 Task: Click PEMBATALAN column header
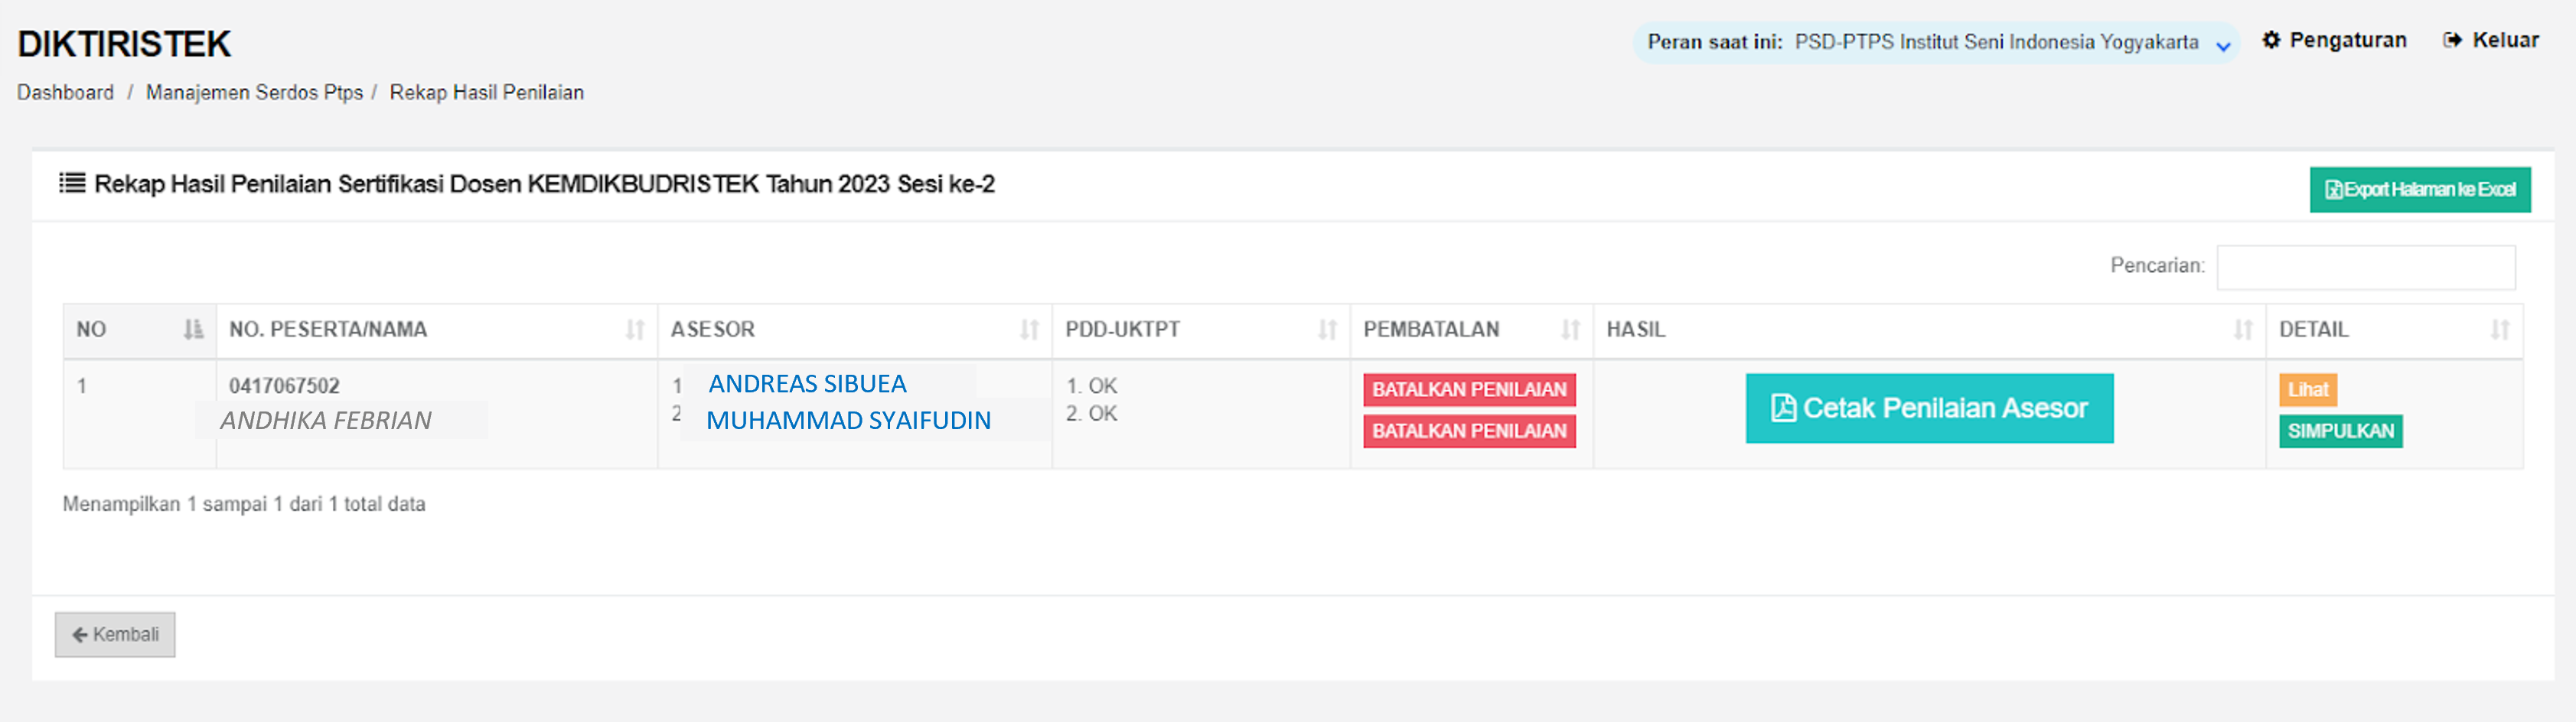click(1472, 330)
